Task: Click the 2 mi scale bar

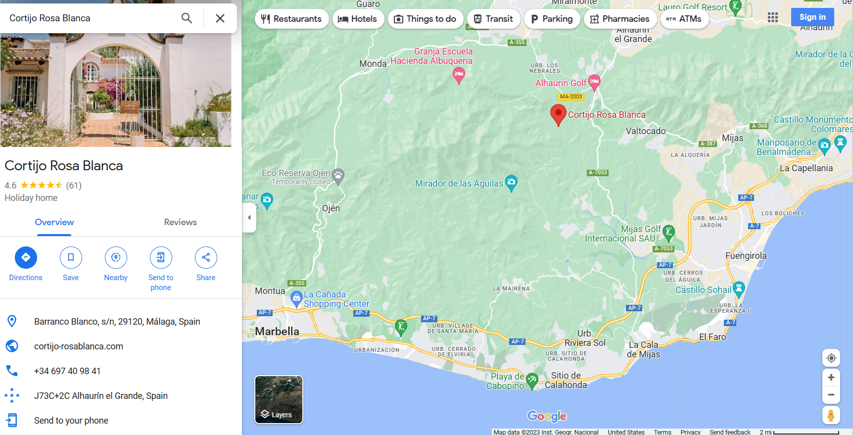Action: click(799, 432)
